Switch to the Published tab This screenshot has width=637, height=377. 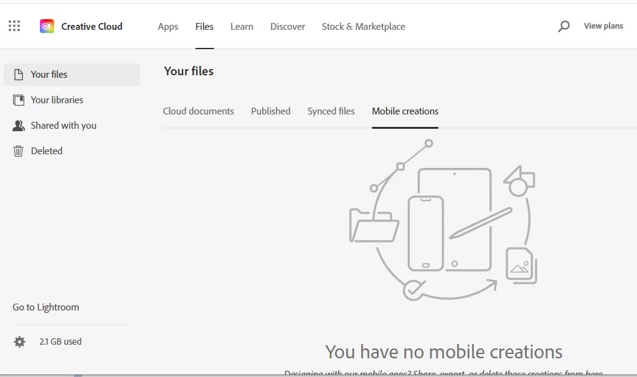[x=271, y=111]
